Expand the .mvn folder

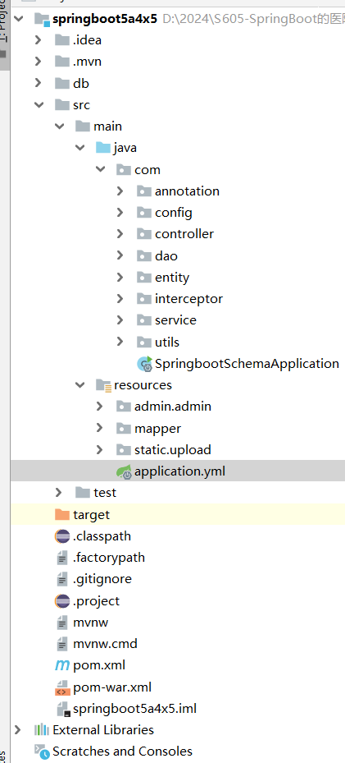pos(39,62)
